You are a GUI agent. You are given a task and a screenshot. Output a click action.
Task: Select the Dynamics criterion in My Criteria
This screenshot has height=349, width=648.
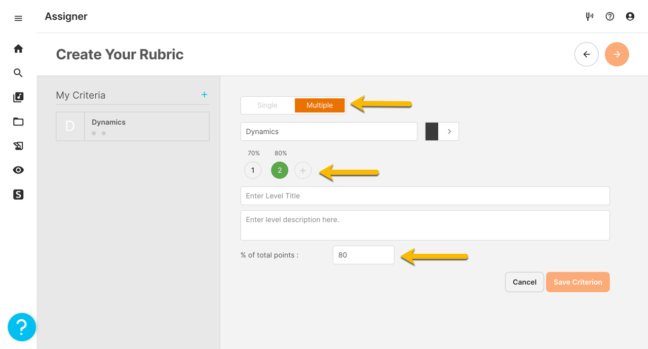tap(133, 127)
